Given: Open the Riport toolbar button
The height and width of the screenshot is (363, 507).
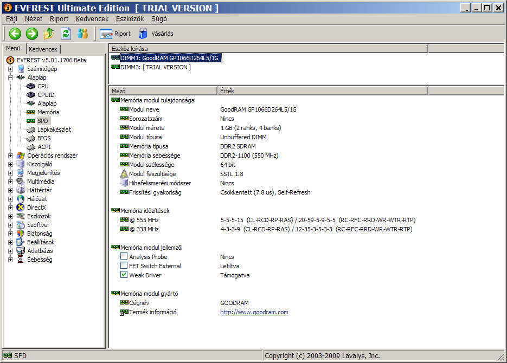Looking at the screenshot, I should tap(115, 34).
